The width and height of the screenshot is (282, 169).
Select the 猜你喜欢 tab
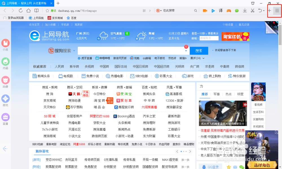42,151
